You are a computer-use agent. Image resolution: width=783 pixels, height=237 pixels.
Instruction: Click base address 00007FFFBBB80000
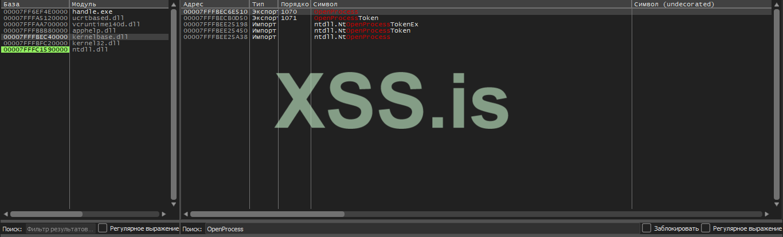36,30
